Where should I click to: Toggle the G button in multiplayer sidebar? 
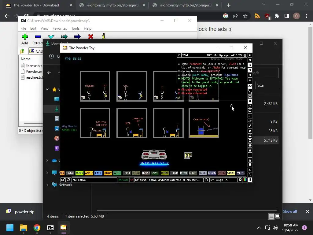click(x=250, y=60)
